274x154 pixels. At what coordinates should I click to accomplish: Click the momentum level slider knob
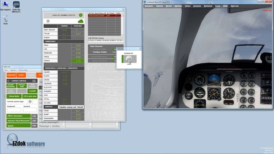coord(129,59)
